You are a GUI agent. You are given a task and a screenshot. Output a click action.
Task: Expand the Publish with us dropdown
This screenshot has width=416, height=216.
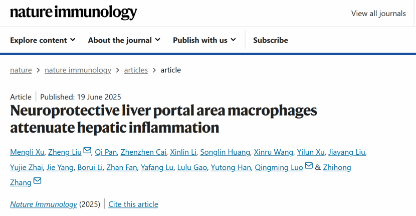pyautogui.click(x=205, y=40)
